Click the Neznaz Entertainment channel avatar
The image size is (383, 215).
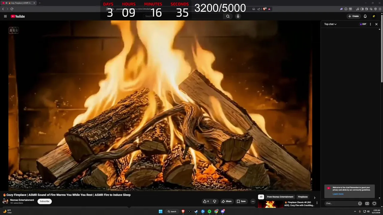pos(5,201)
